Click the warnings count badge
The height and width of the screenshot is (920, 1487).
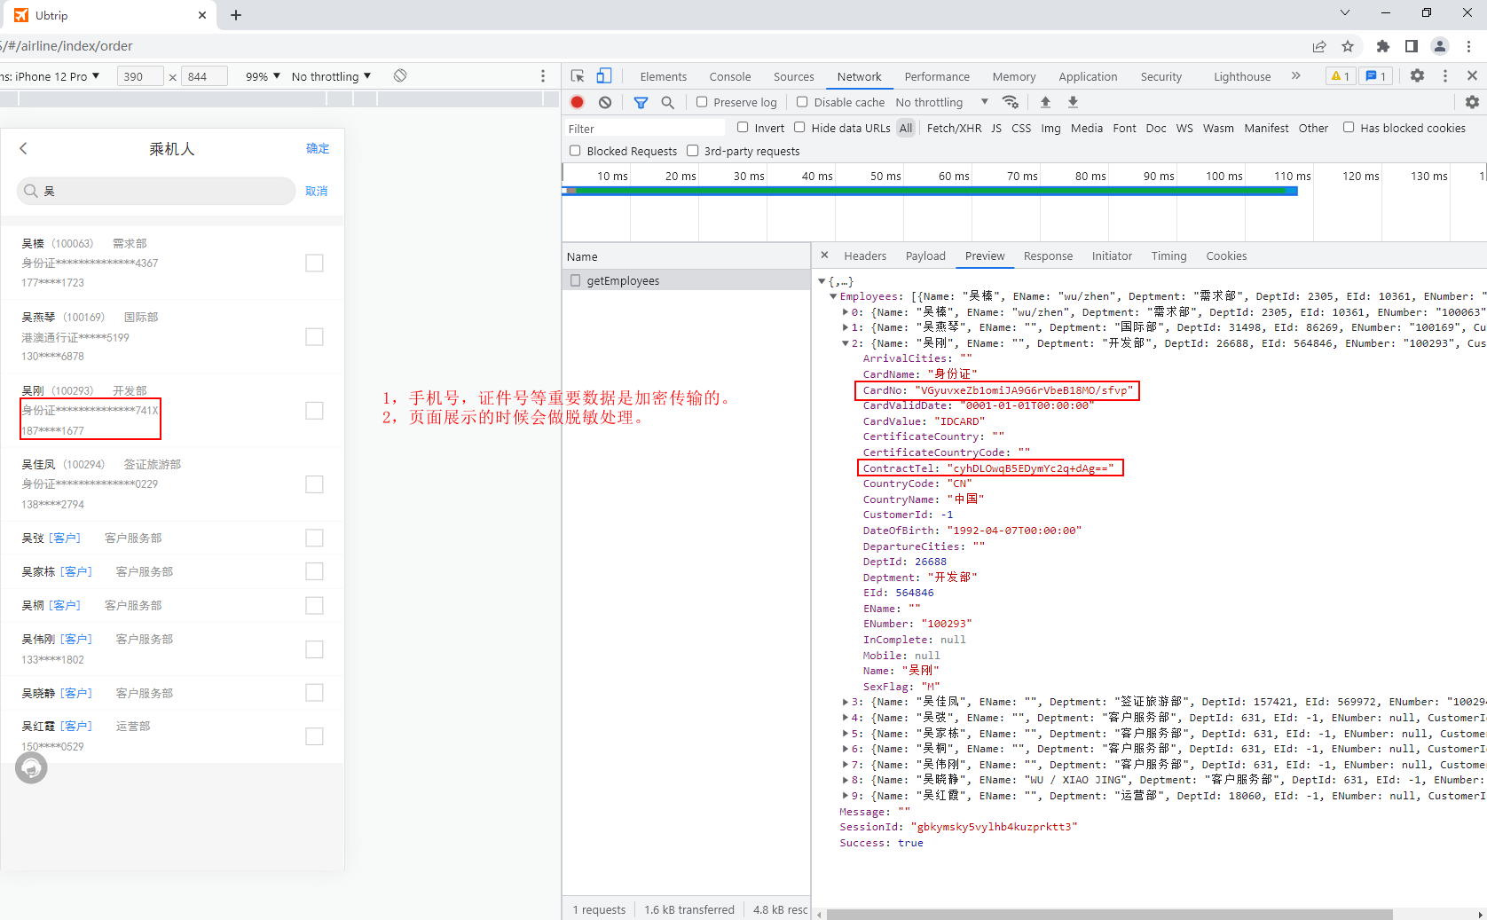1341,76
